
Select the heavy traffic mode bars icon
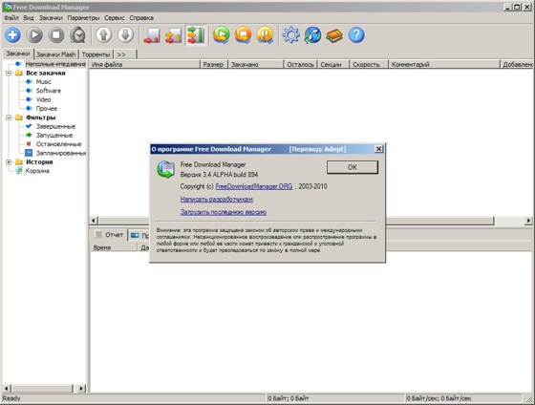[196, 35]
